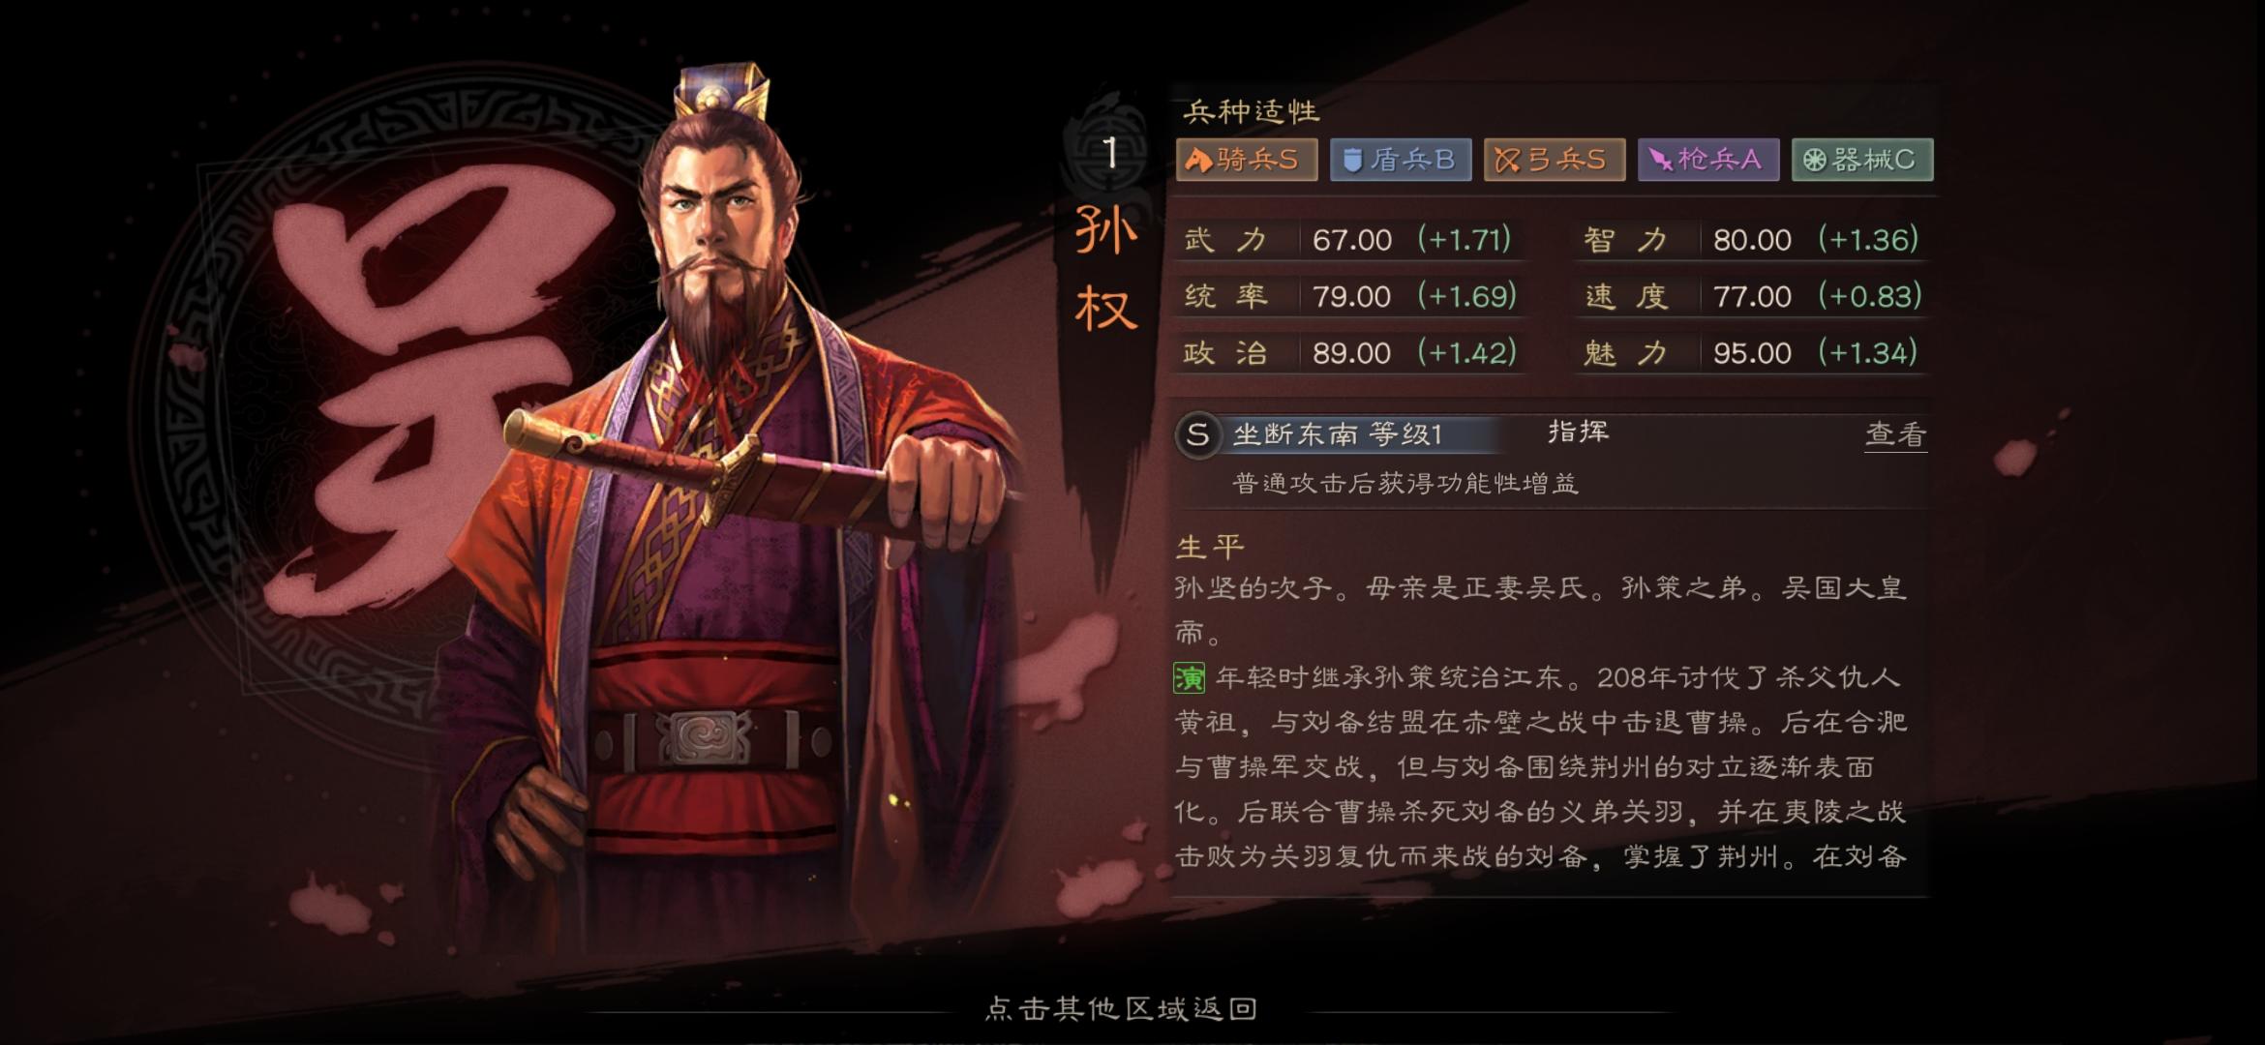Tap the 生平 biography heading
The image size is (2265, 1045).
1210,547
